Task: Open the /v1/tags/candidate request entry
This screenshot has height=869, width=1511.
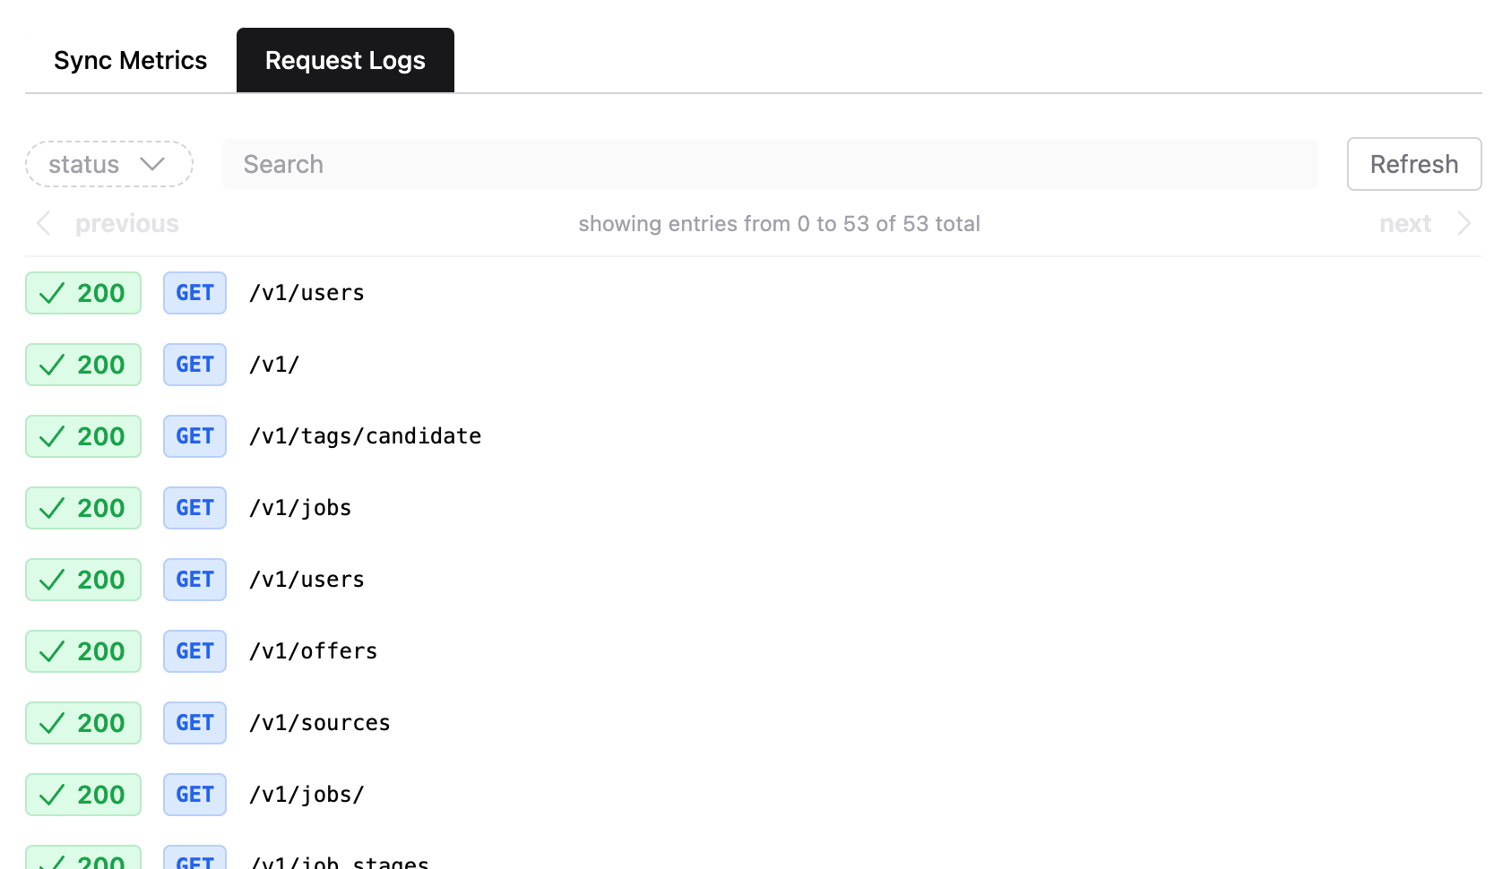Action: [x=754, y=436]
